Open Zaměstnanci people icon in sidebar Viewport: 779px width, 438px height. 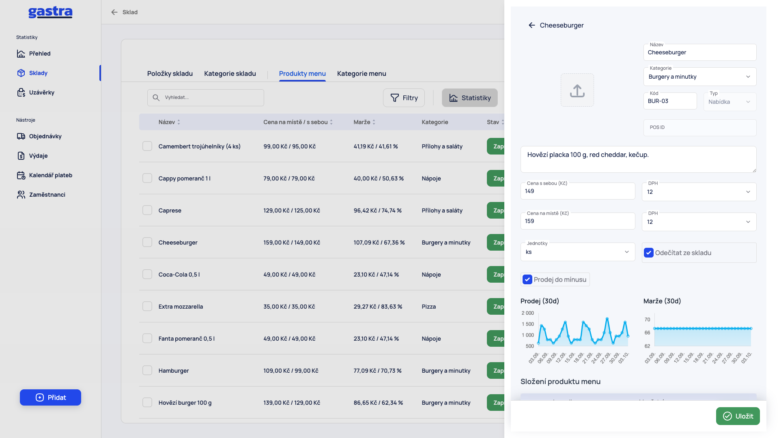coord(21,195)
